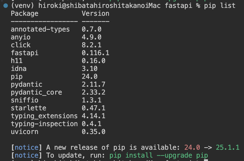Click the red 24.0 version in notice
Viewport: 244px width, 161px height.
pyautogui.click(x=192, y=147)
